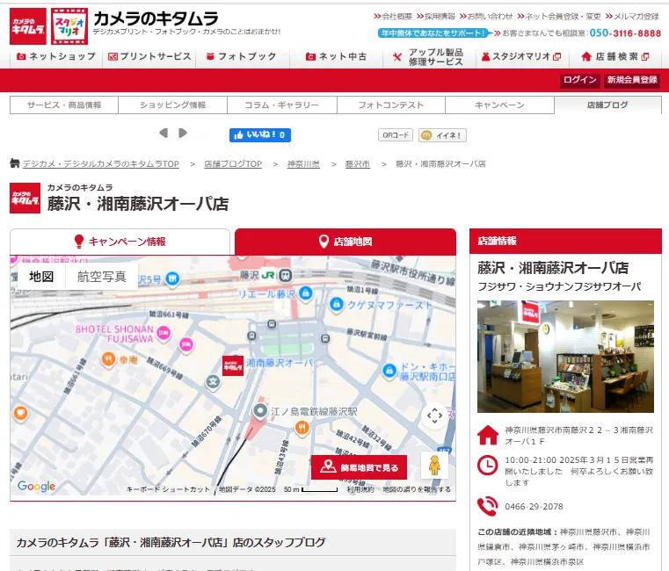Click 簡易地図で見る button
This screenshot has width=669, height=571.
click(359, 468)
